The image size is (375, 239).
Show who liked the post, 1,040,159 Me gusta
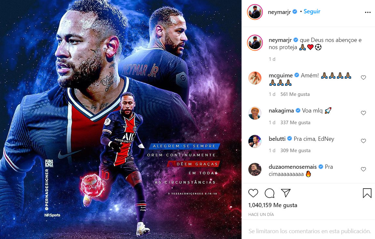273,205
